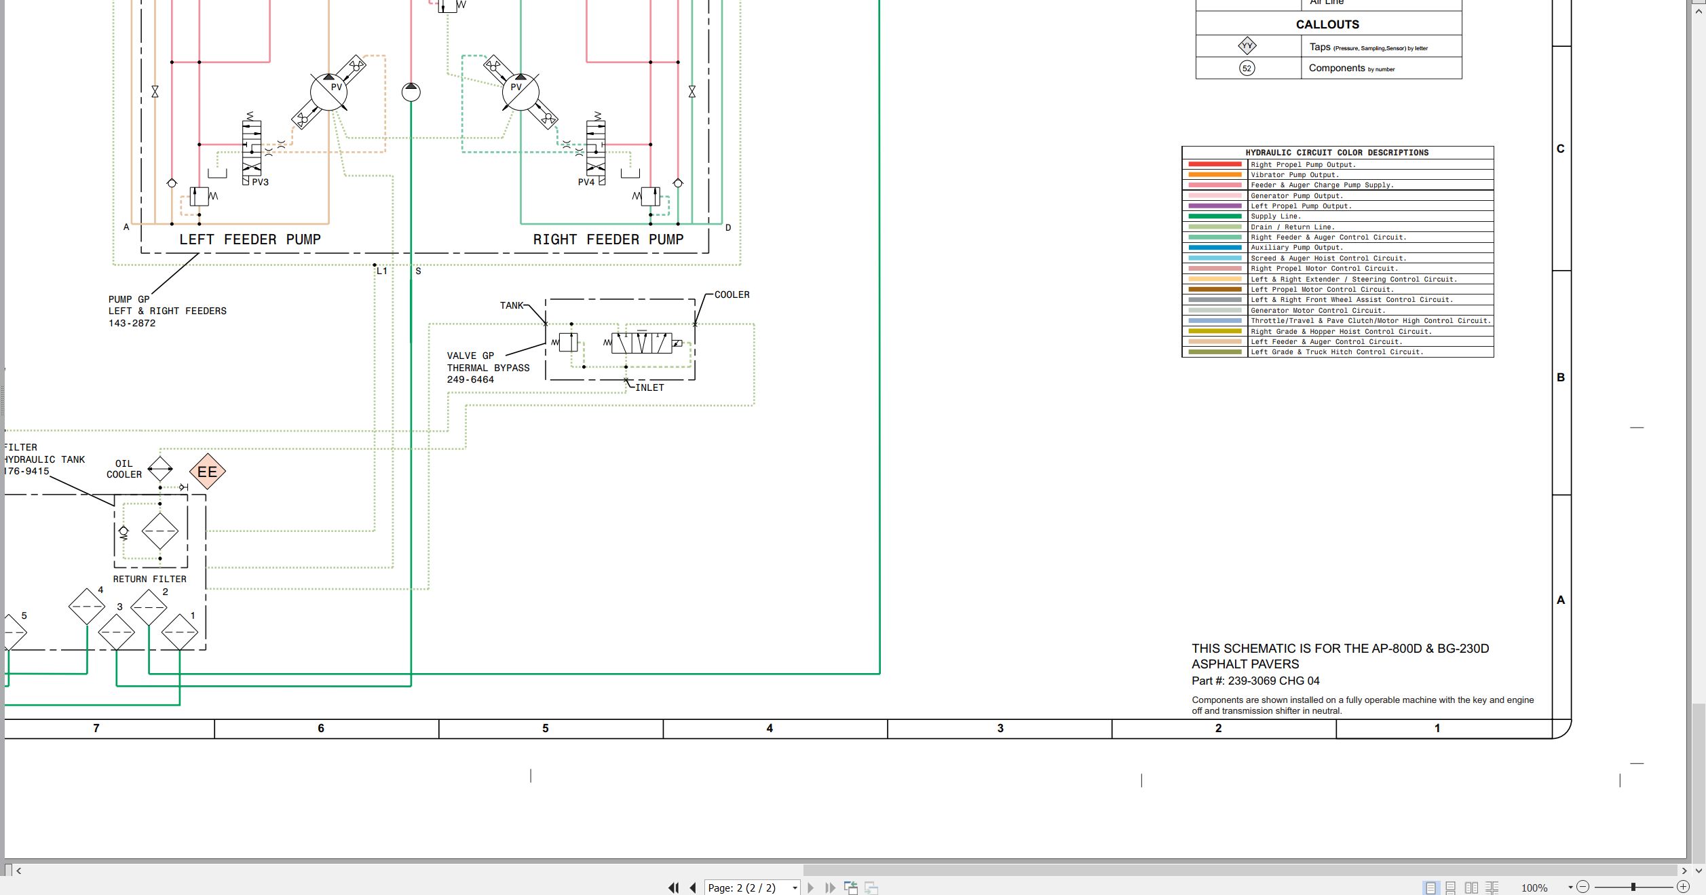Select two pages facing layout

(1471, 888)
